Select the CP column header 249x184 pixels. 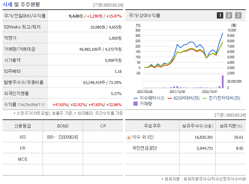tap(103, 126)
